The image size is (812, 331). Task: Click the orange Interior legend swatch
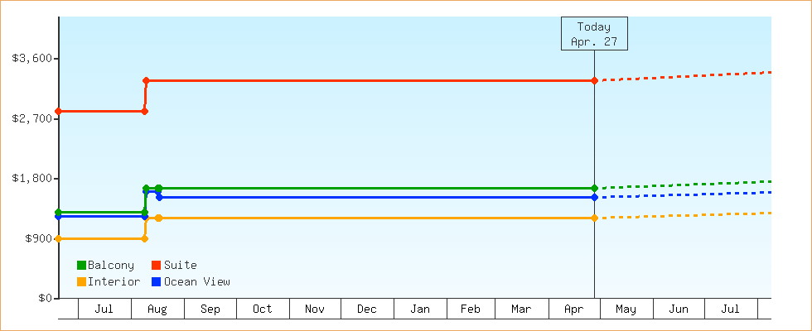click(81, 282)
